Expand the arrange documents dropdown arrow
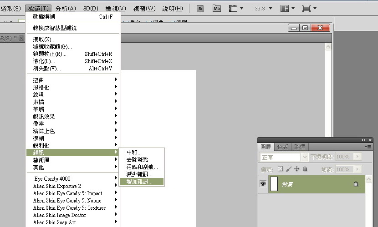This screenshot has width=378, height=227. tap(293, 9)
